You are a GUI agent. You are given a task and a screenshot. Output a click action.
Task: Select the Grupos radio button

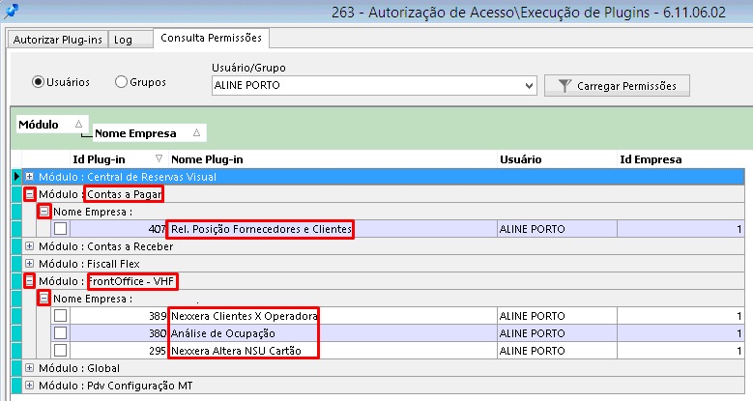click(121, 82)
